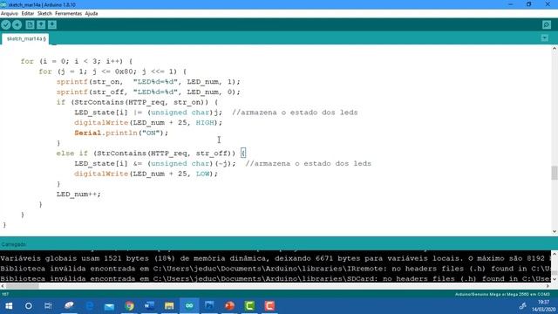Click on 'for (j = 1; j <= 0x80' line
The height and width of the screenshot is (314, 558).
click(x=112, y=72)
